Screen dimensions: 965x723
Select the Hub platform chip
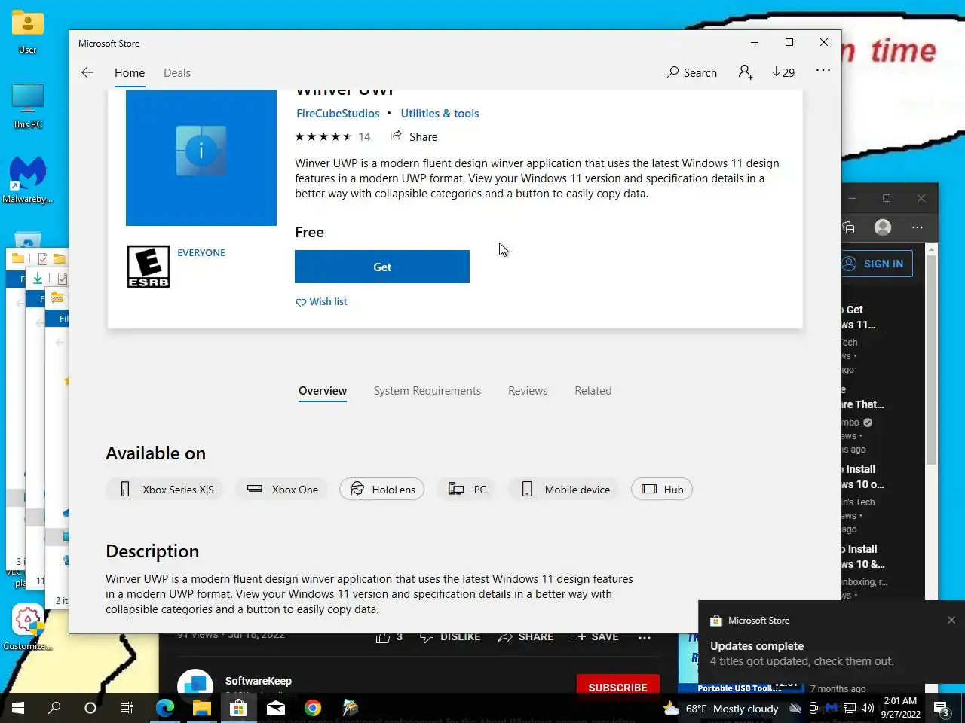click(x=662, y=490)
